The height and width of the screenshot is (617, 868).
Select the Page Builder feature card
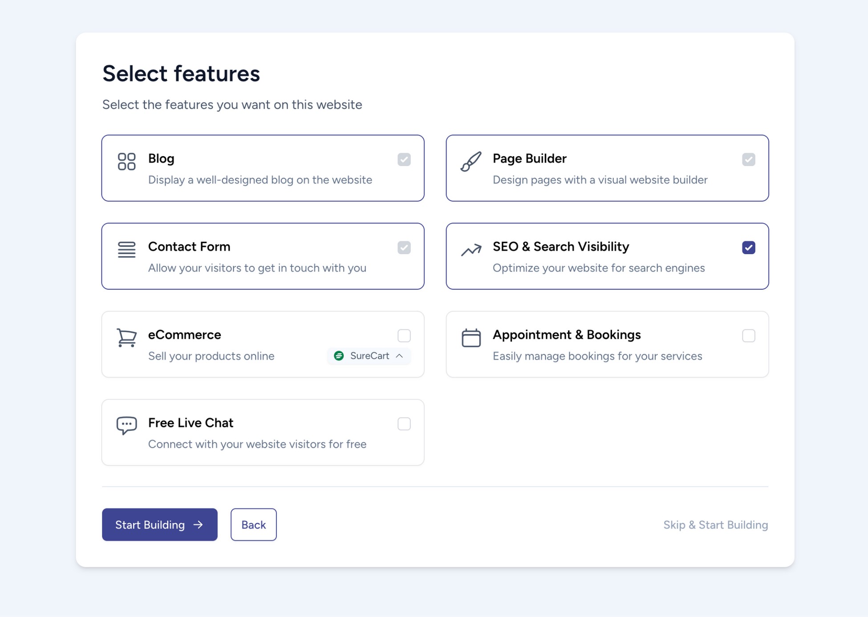607,168
